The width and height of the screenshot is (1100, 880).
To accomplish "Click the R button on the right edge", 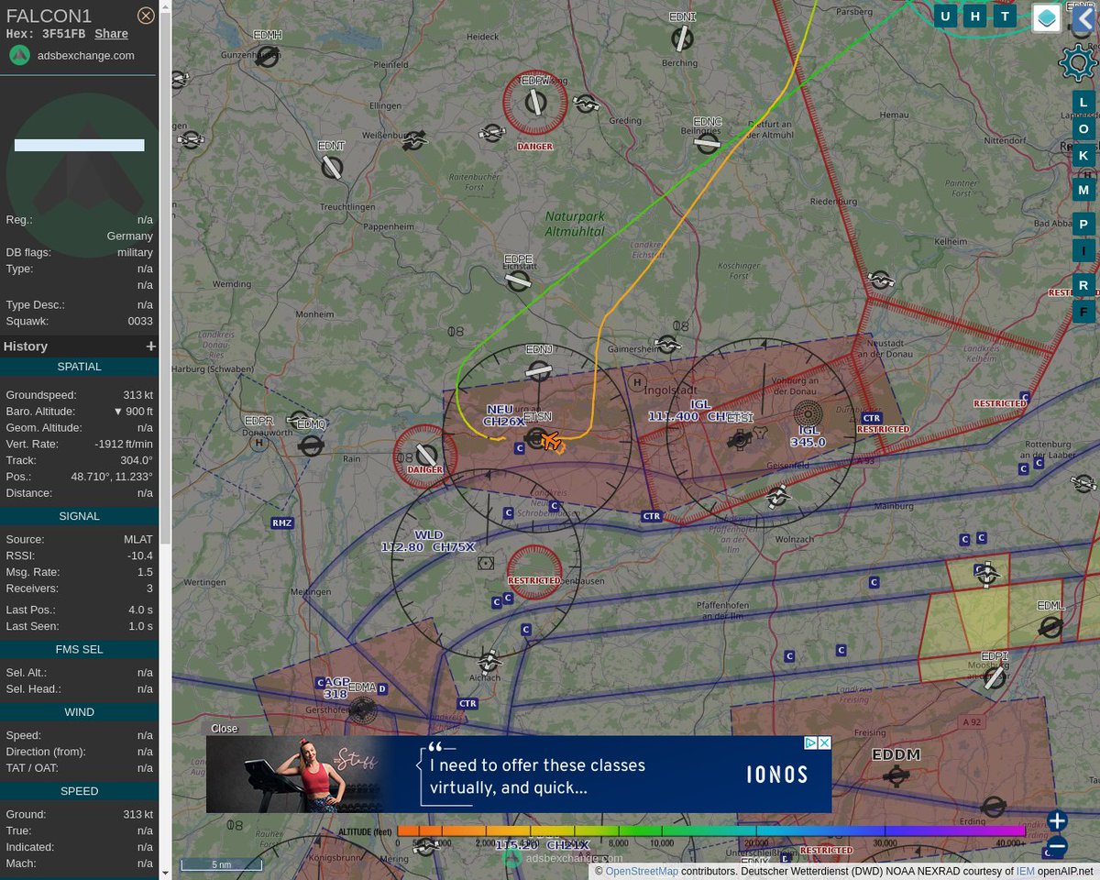I will 1083,285.
